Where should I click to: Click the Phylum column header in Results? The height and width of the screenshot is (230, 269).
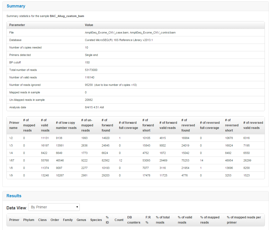pyautogui.click(x=29, y=220)
